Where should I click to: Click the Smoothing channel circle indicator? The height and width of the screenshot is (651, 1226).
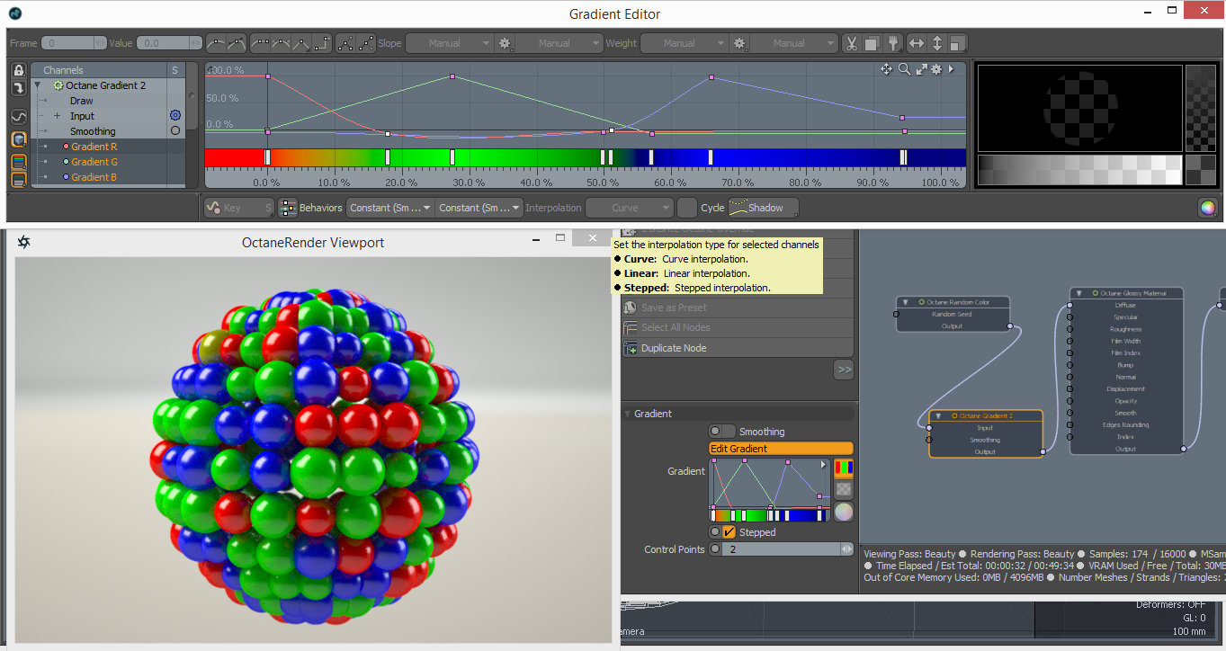tap(175, 131)
